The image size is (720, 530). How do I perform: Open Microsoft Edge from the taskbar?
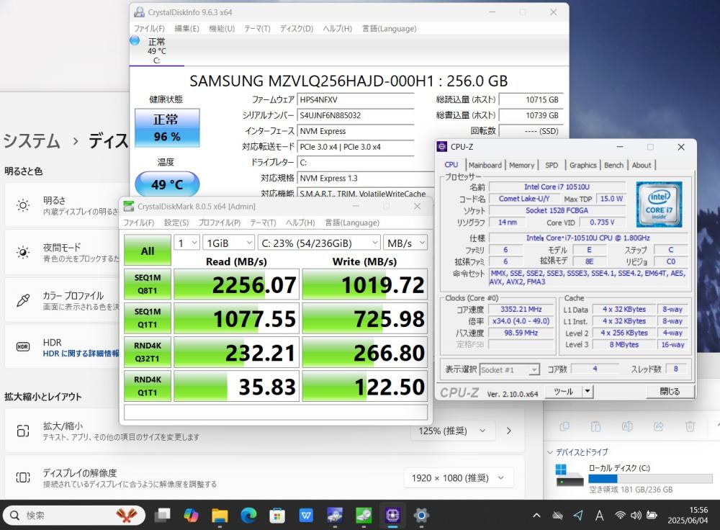(x=248, y=516)
